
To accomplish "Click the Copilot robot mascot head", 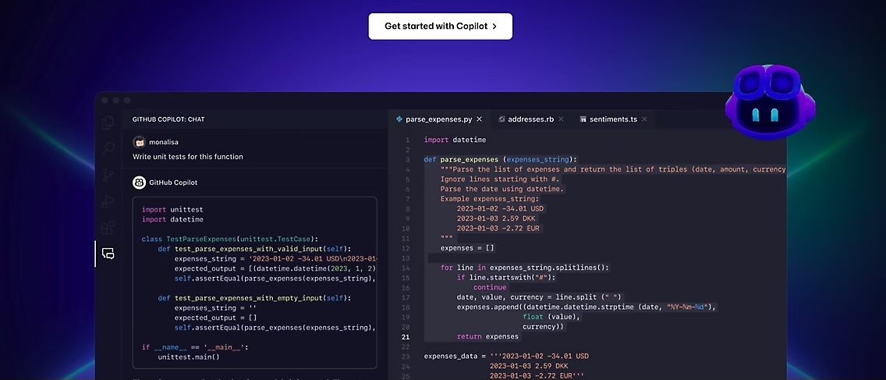I will pyautogui.click(x=770, y=101).
